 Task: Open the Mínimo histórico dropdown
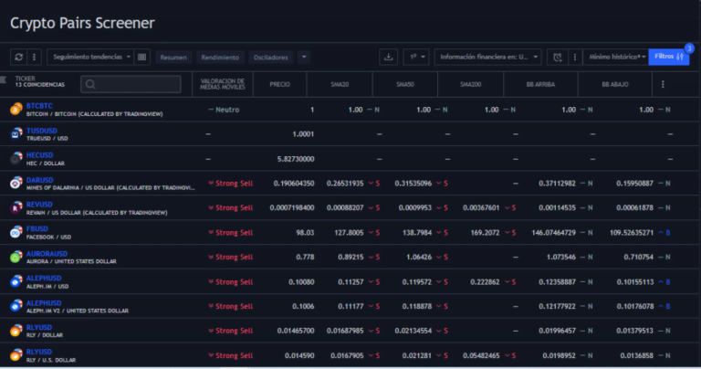pos(616,57)
